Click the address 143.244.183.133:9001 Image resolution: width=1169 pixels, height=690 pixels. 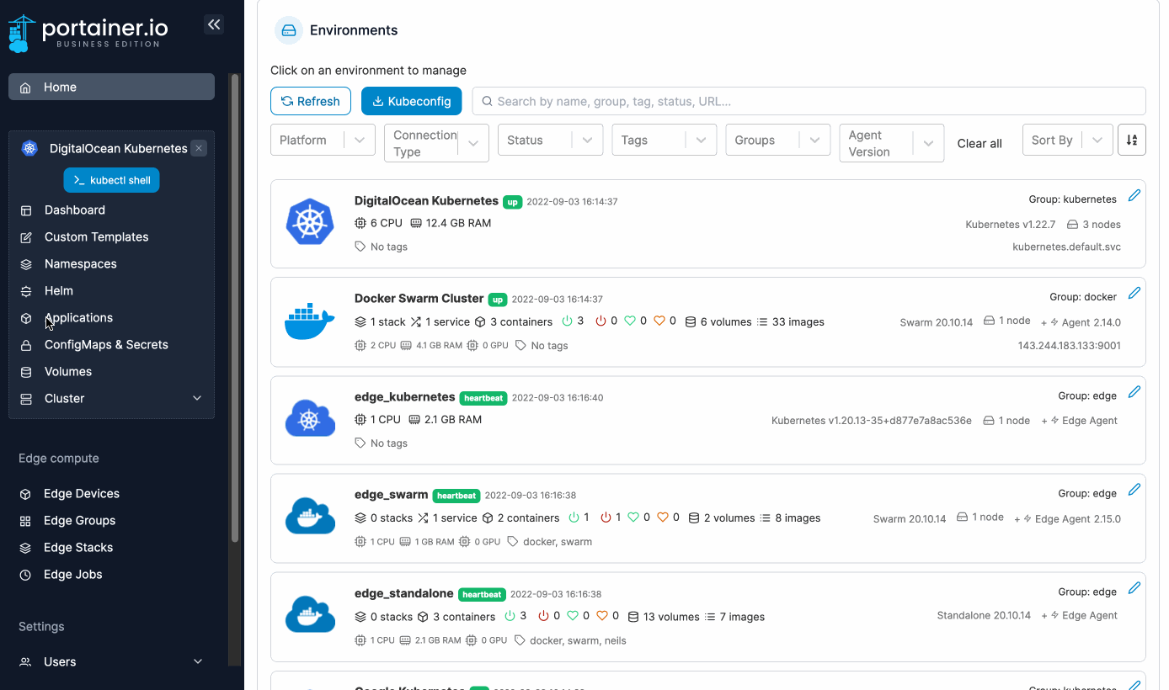1069,346
